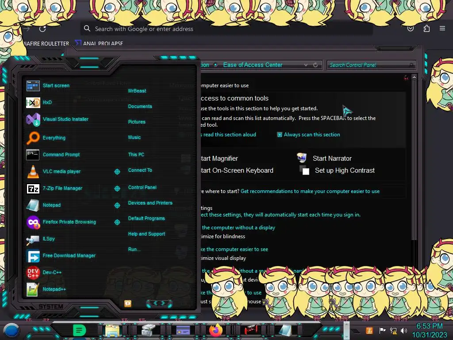Open the green app on the taskbar
453x340 pixels.
(80, 330)
